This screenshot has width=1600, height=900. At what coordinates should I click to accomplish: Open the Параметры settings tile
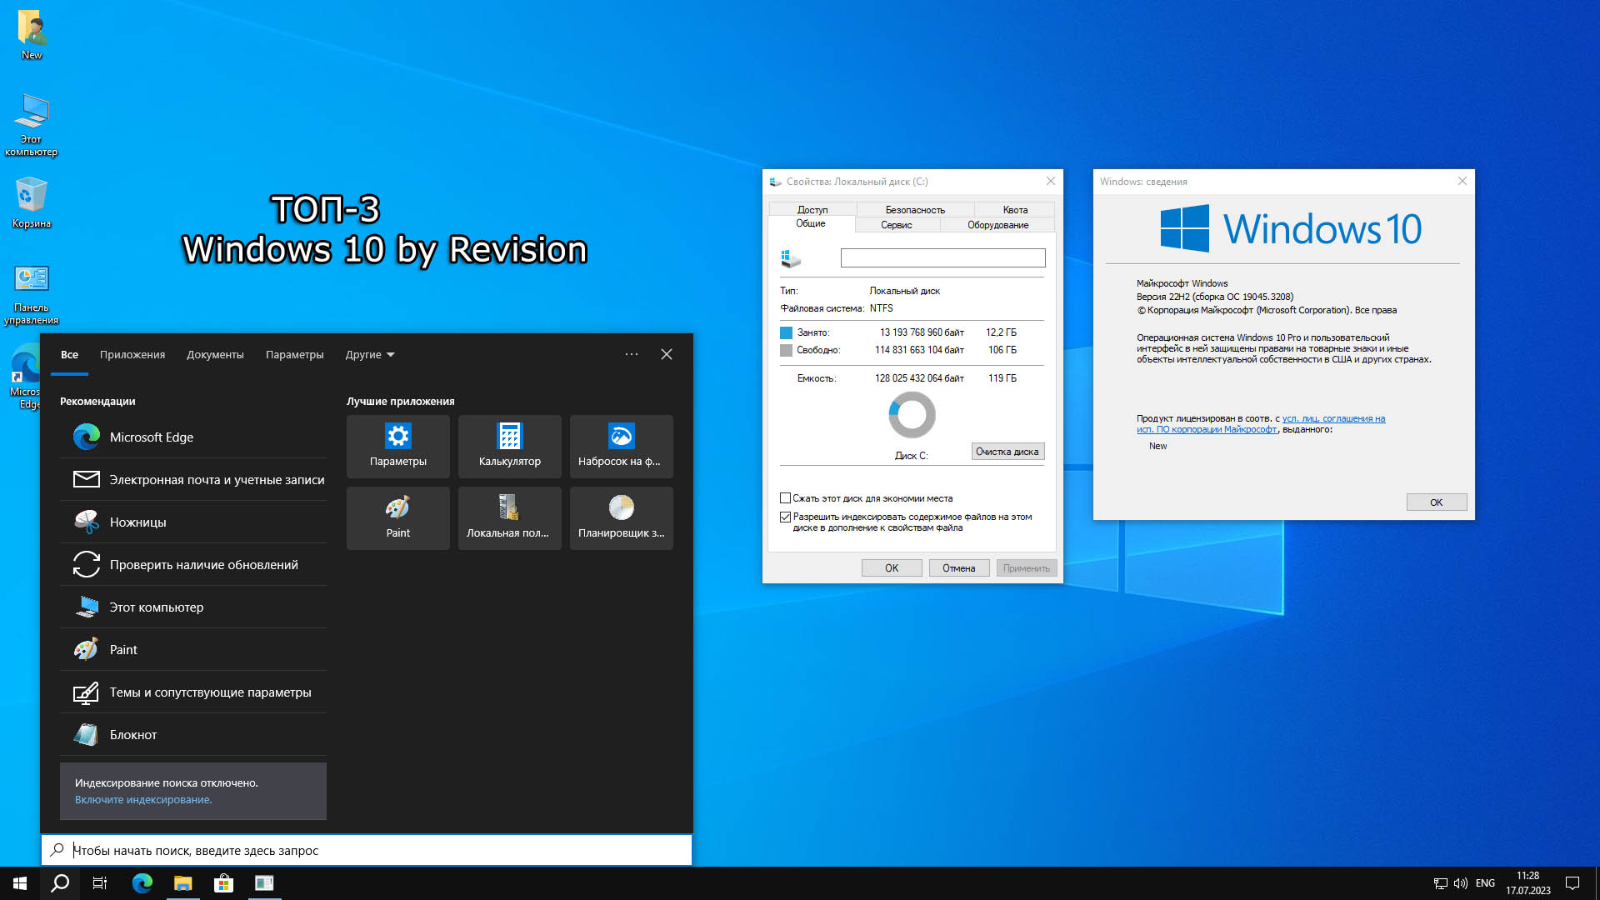click(397, 446)
